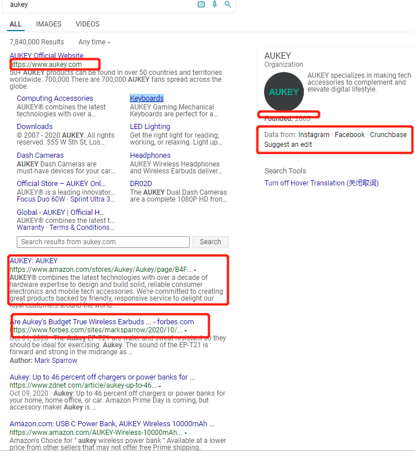The height and width of the screenshot is (451, 415).
Task: Open the DR02D sitelink
Action: (141, 184)
